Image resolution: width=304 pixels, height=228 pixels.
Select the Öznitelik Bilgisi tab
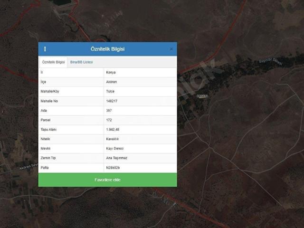coord(53,62)
